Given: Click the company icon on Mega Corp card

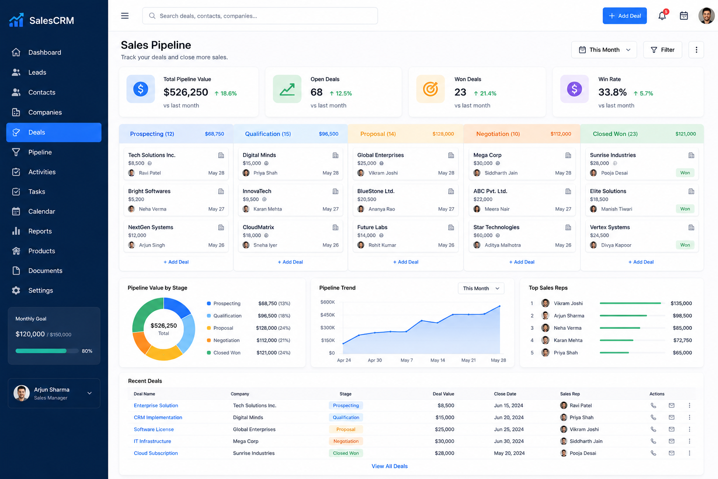Looking at the screenshot, I should [x=568, y=155].
